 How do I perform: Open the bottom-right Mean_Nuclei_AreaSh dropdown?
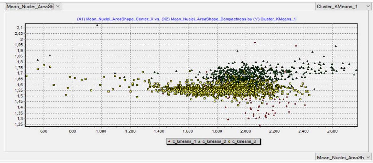pos(342,157)
